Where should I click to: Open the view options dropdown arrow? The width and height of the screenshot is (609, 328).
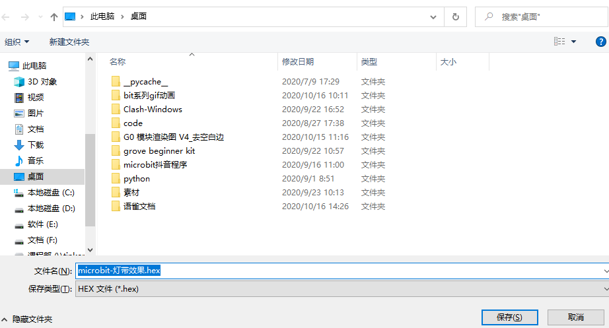coord(573,42)
